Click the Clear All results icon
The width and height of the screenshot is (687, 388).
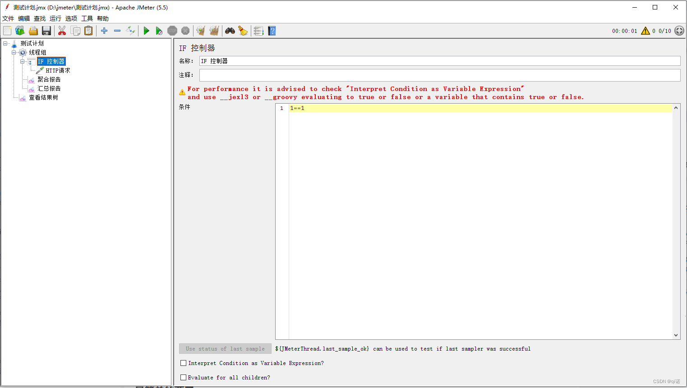point(214,31)
